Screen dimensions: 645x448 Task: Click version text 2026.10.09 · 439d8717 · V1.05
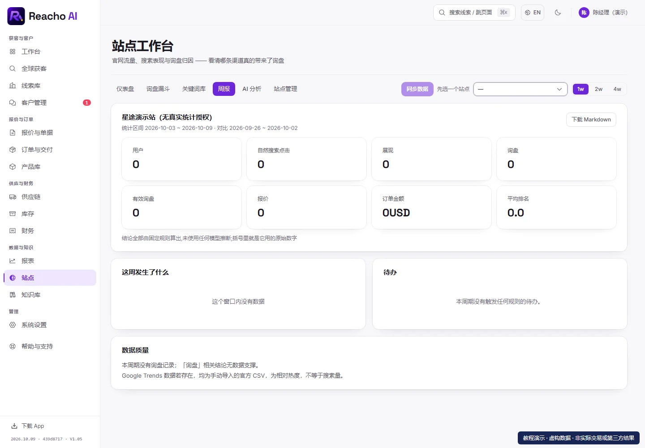pyautogui.click(x=47, y=439)
